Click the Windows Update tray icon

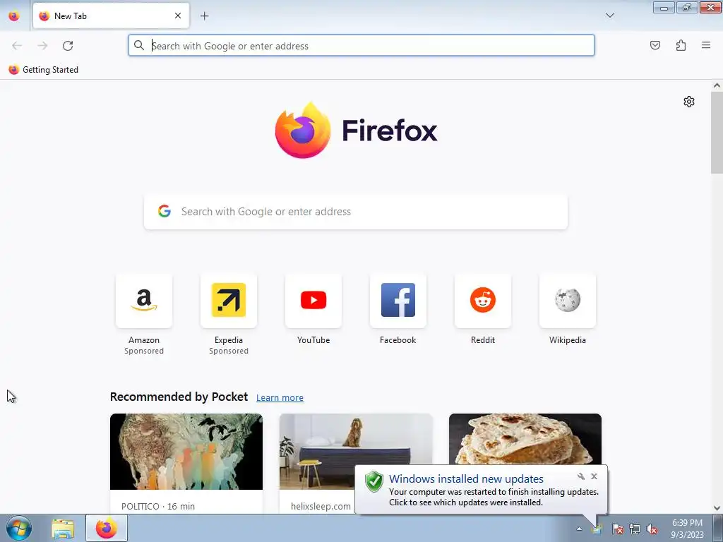pos(597,529)
